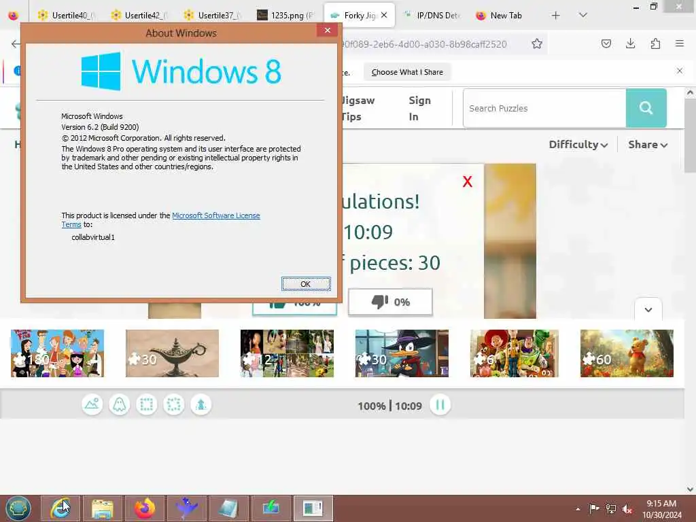The width and height of the screenshot is (696, 522).
Task: Open the network tray icon
Action: point(611,508)
